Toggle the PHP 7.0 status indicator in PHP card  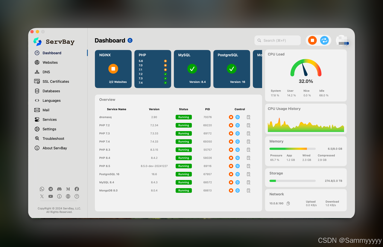tap(165, 65)
